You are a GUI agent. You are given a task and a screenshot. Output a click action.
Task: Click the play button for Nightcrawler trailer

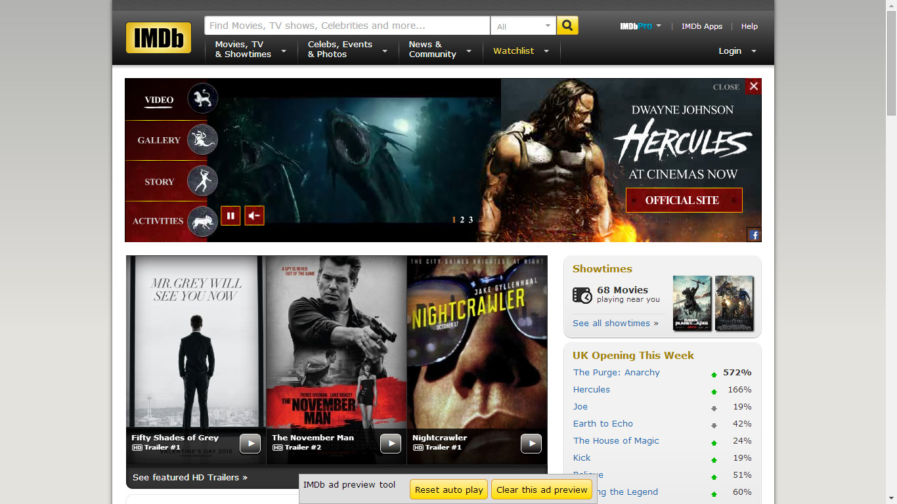[531, 444]
